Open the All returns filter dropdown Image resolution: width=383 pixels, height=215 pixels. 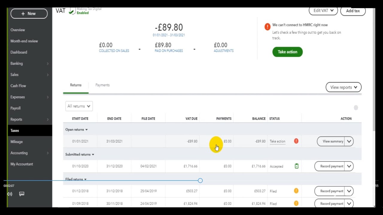(79, 106)
